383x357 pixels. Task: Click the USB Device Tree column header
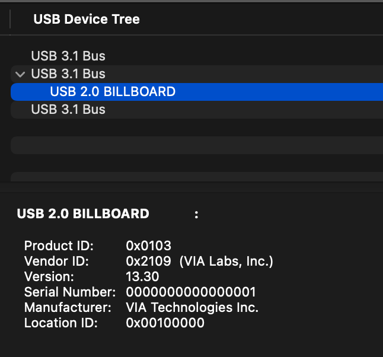pyautogui.click(x=87, y=19)
